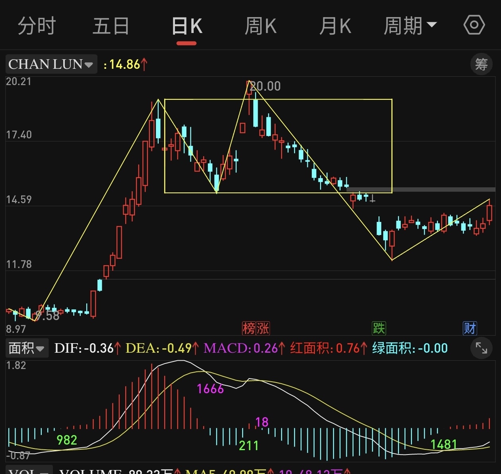Tap the blue 财 financial report marker

click(470, 328)
